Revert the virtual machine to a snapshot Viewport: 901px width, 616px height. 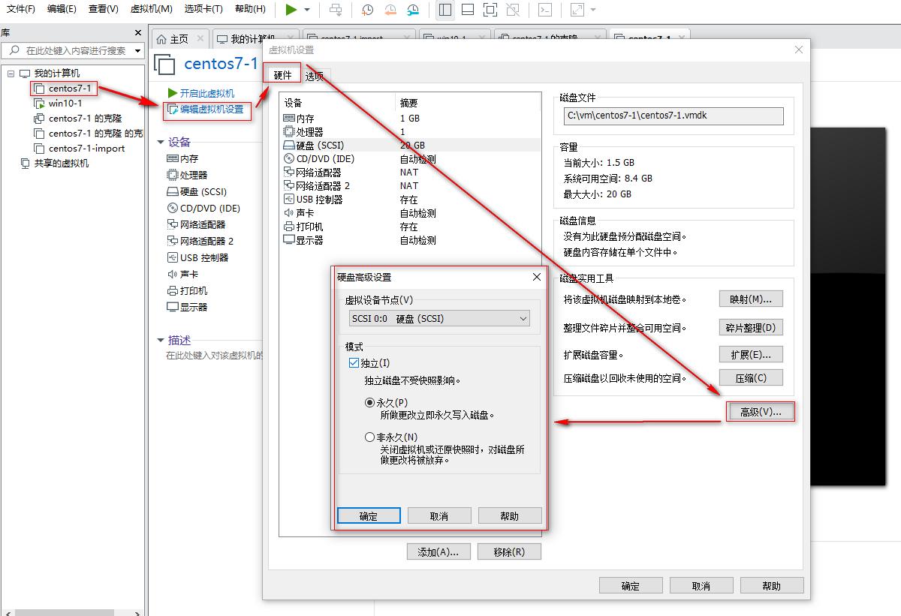(x=392, y=10)
